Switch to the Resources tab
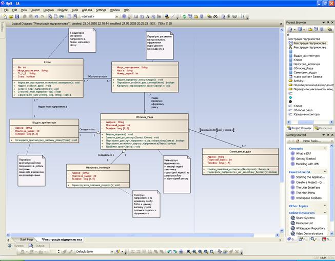335x261 pixels. (x=324, y=128)
